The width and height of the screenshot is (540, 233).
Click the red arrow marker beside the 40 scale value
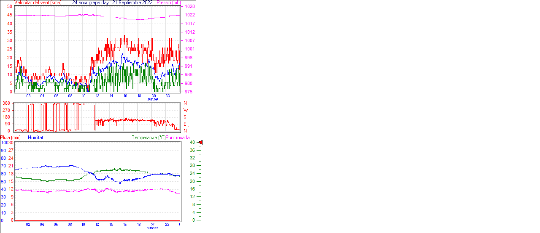pos(200,143)
